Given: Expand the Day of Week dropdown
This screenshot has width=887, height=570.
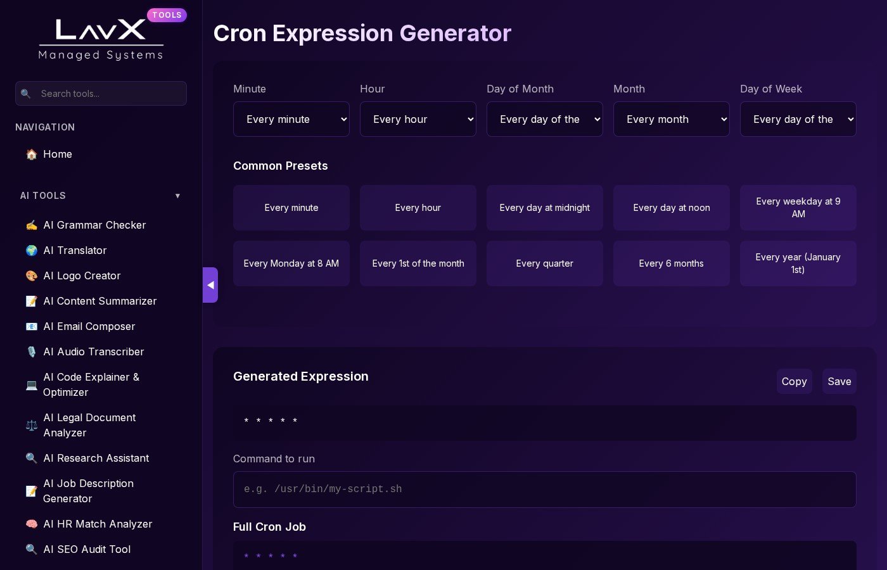Looking at the screenshot, I should (798, 119).
